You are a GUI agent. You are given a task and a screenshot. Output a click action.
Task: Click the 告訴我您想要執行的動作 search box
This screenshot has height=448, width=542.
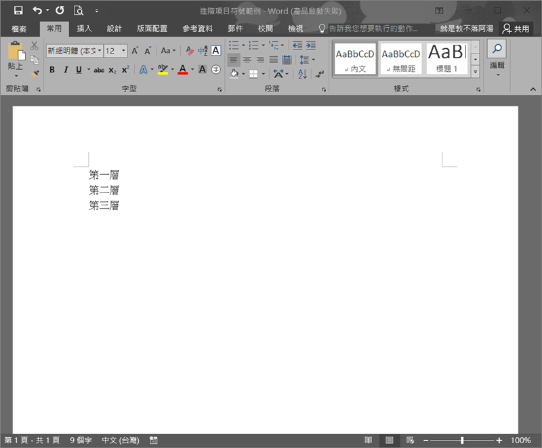point(373,28)
